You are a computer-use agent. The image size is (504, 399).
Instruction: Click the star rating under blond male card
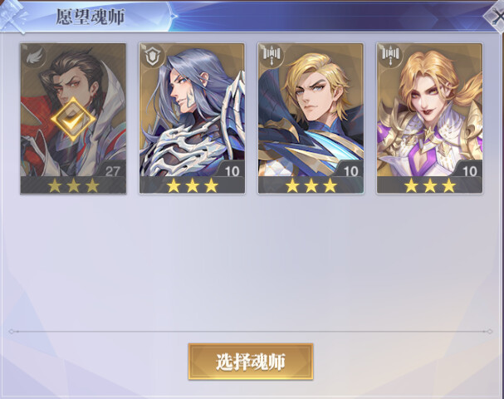pyautogui.click(x=311, y=185)
